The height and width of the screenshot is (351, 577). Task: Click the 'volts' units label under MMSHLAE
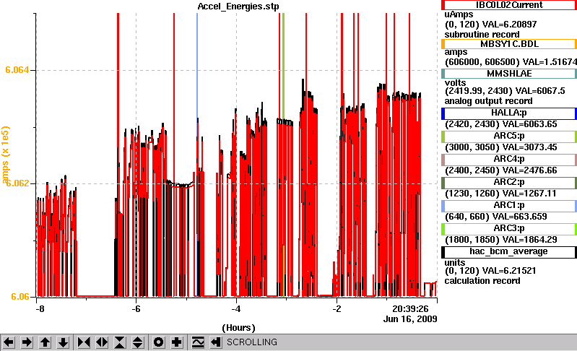(455, 83)
